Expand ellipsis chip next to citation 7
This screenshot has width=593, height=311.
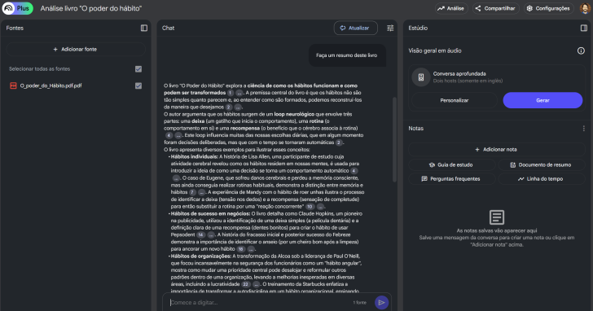pos(201,192)
